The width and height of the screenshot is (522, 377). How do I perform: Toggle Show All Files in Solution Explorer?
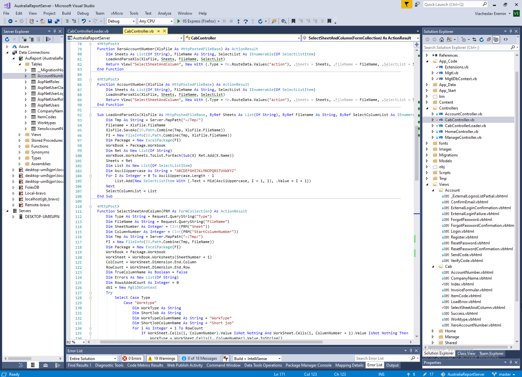(x=496, y=39)
